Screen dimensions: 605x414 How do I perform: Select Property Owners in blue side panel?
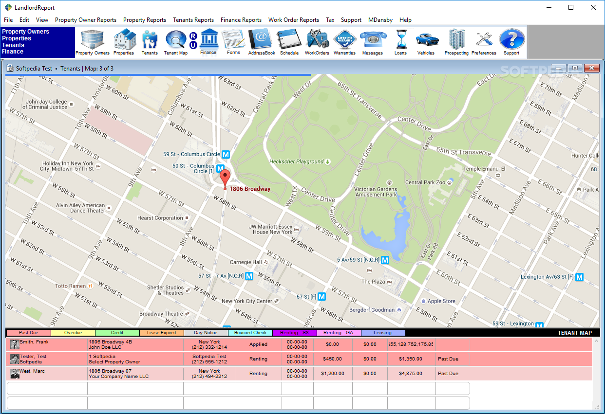click(x=26, y=32)
